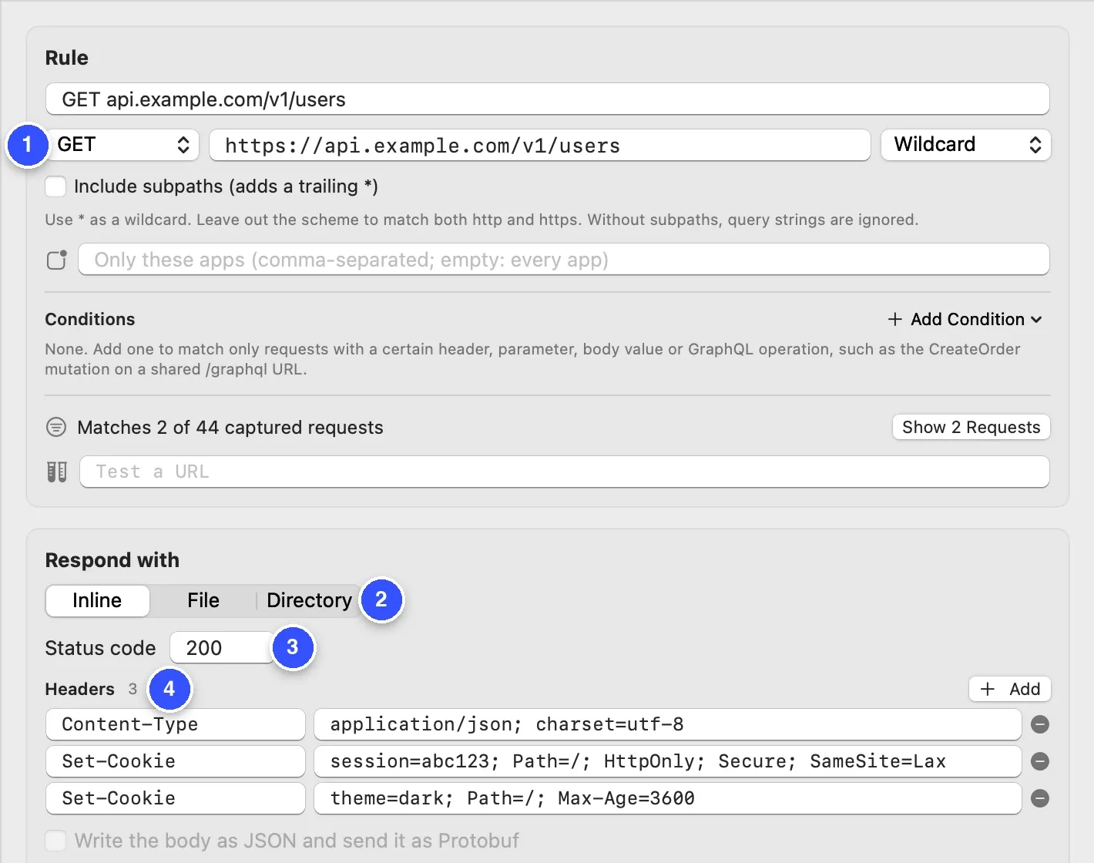
Task: Click the Show 2 Requests button
Action: point(972,427)
